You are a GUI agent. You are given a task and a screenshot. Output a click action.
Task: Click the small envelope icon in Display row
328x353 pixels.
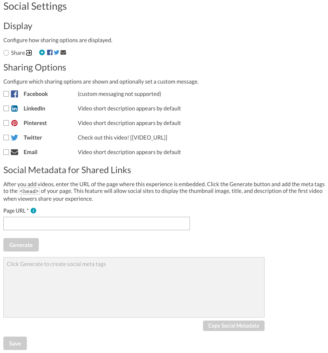[63, 53]
